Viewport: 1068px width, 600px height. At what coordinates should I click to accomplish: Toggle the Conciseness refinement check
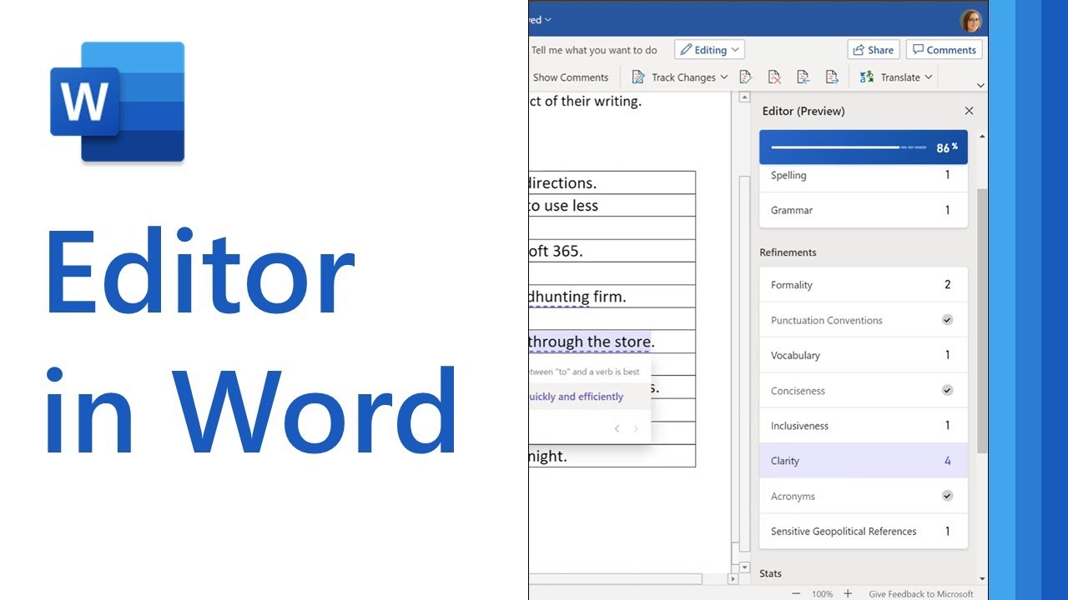[947, 390]
